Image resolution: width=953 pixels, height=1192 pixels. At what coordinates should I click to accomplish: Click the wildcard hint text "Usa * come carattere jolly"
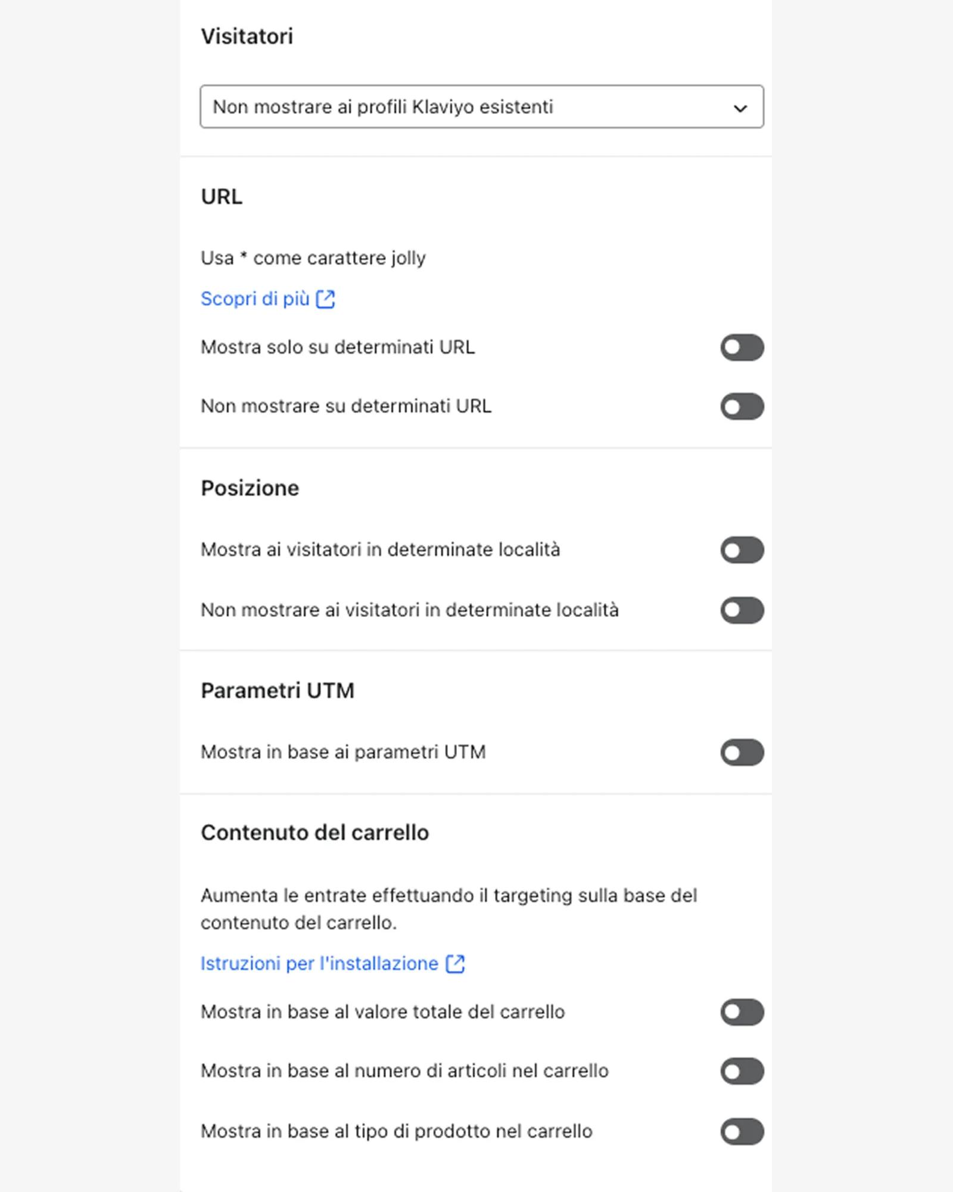coord(313,257)
